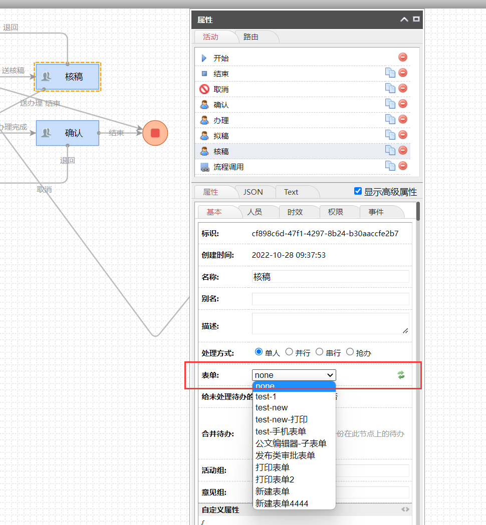Copy the 确认 activity
This screenshot has height=525, width=486.
point(390,104)
